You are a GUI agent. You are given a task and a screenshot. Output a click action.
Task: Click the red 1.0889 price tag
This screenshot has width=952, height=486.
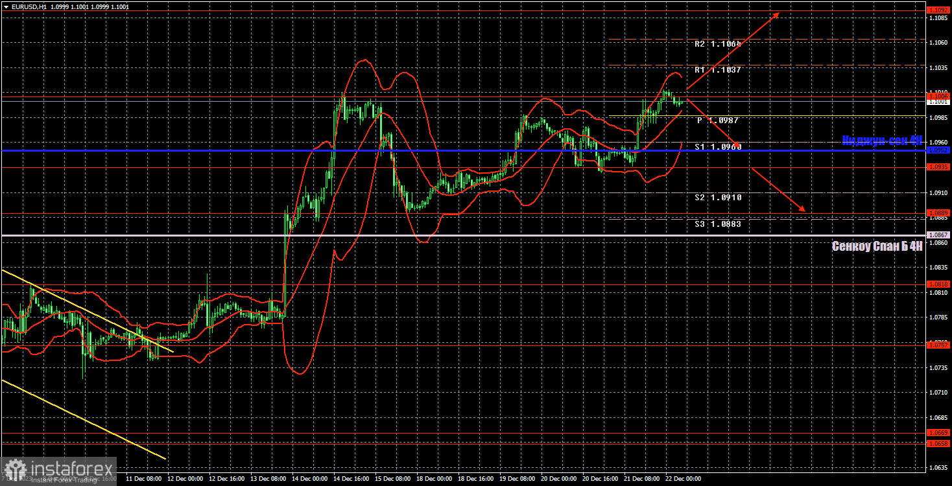pos(938,213)
